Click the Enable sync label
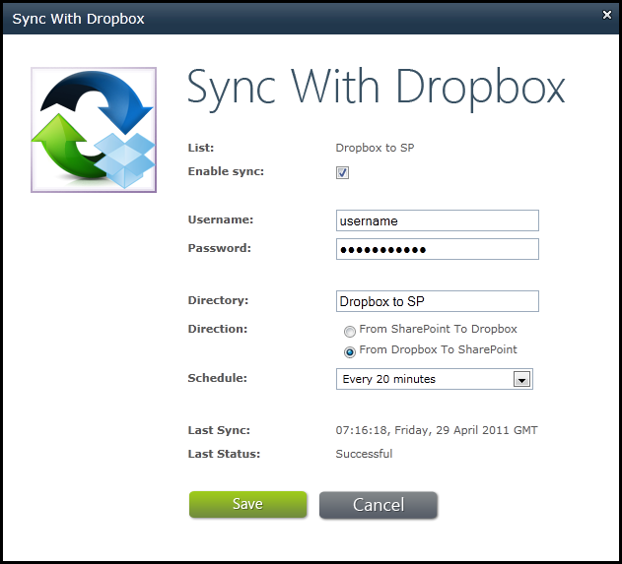The image size is (622, 564). [x=226, y=171]
